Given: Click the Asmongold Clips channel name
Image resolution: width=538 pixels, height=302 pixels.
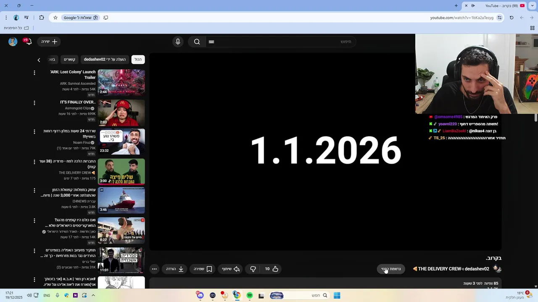Looking at the screenshot, I should (x=78, y=108).
